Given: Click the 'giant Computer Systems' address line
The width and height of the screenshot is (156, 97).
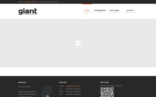Looking at the screenshot, I should [27, 92].
